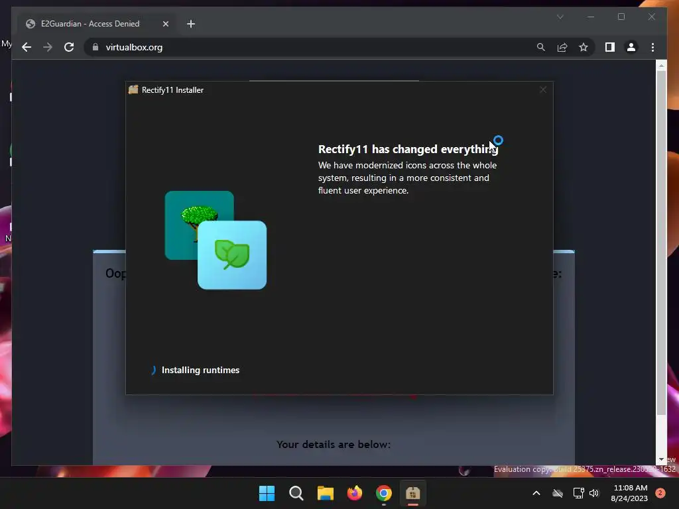Open taskbar Search
This screenshot has height=509, width=679.
296,493
